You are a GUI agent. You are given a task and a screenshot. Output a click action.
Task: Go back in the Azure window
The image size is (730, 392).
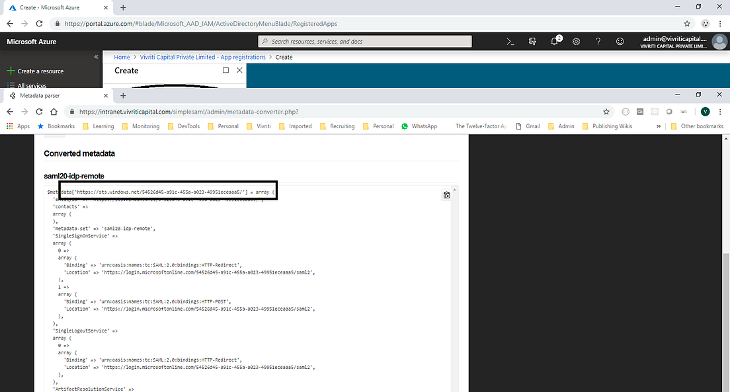pos(10,23)
